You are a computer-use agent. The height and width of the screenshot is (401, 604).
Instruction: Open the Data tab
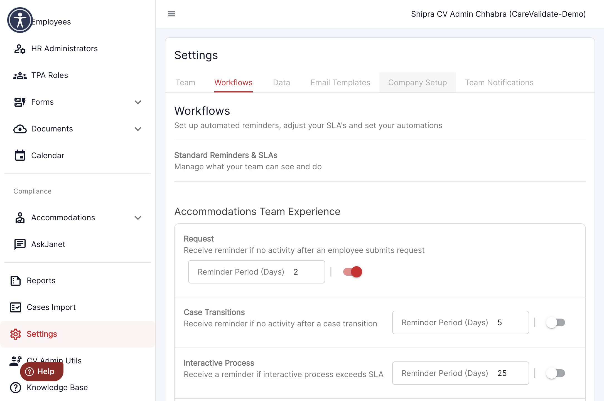tap(281, 82)
